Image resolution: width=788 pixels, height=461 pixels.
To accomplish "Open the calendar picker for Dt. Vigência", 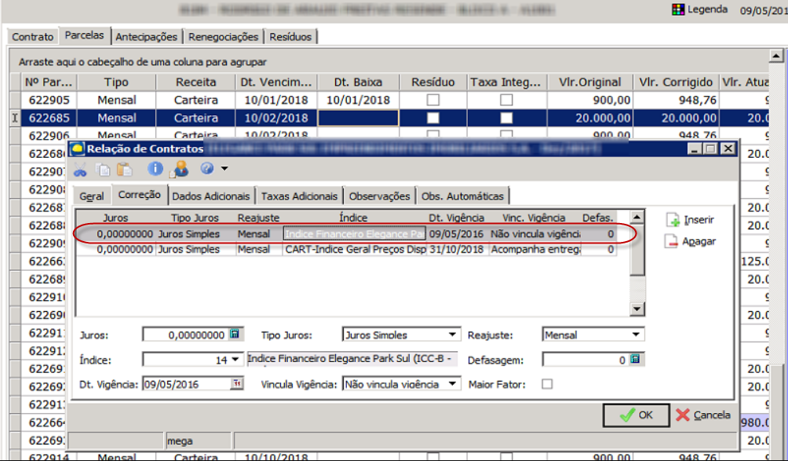I will (237, 383).
